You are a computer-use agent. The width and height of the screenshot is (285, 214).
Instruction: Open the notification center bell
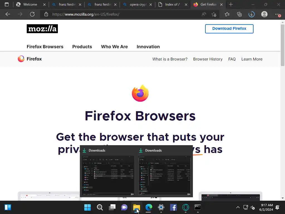(x=277, y=207)
